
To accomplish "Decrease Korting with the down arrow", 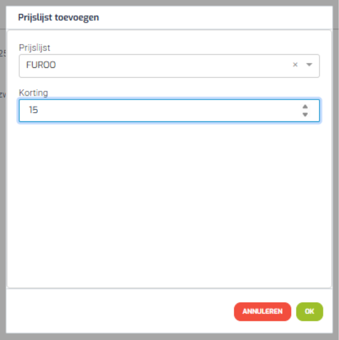I will pos(305,114).
